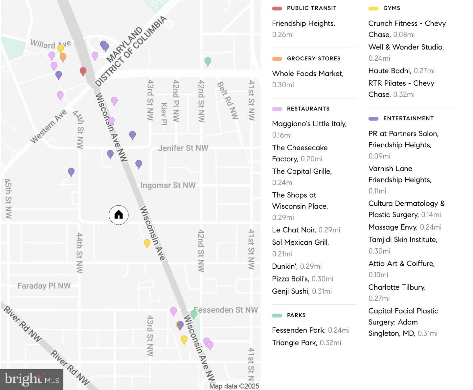Select the purple pin above Ingomar St label
Viewport: 473px width, 390px height.
pos(139,164)
